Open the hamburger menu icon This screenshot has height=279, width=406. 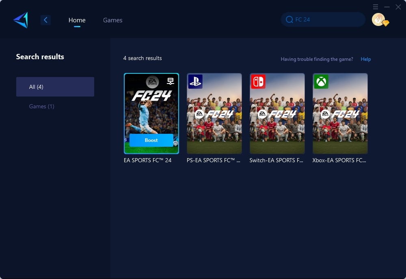(x=376, y=7)
